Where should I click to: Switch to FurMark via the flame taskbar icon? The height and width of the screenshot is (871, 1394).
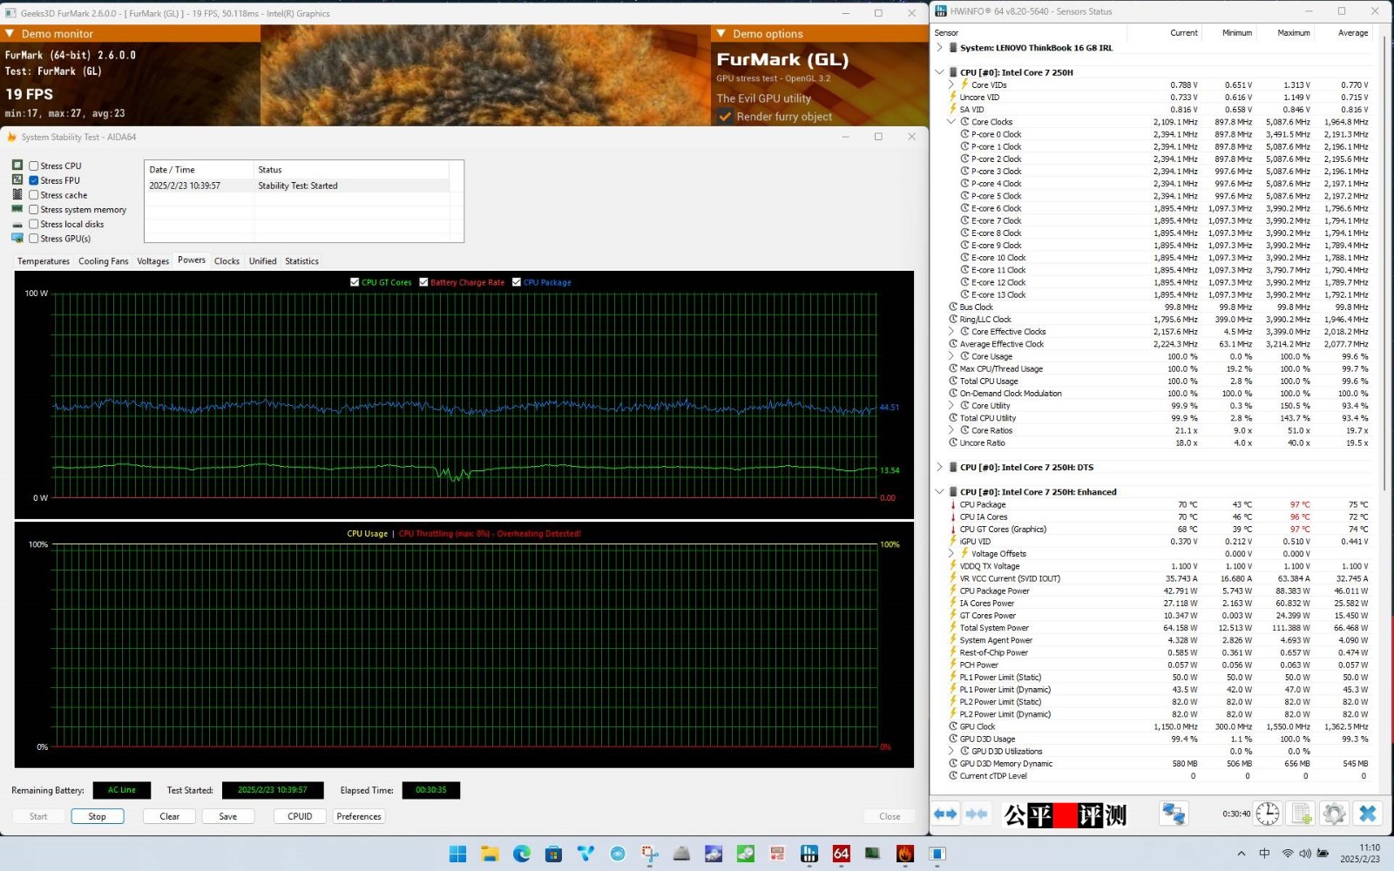pyautogui.click(x=905, y=854)
